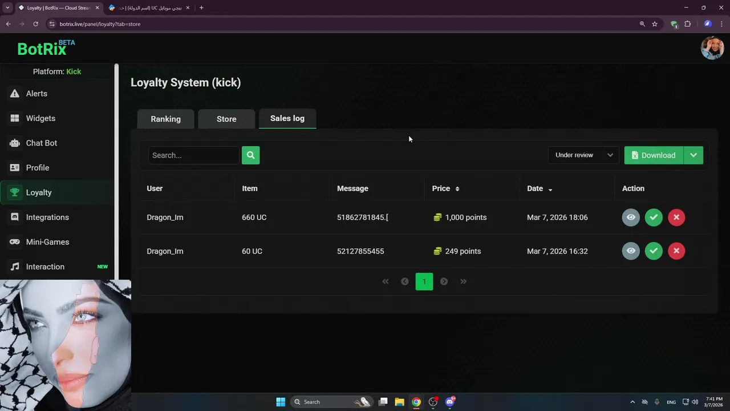Viewport: 730px width, 411px height.
Task: Switch to the Ranking tab
Action: click(166, 119)
